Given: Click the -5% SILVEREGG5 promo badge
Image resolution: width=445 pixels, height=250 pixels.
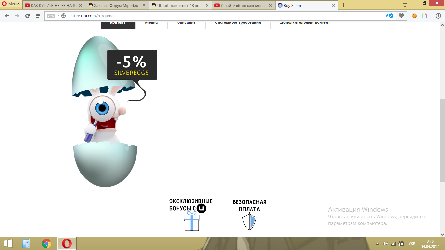Looking at the screenshot, I should pos(132,65).
